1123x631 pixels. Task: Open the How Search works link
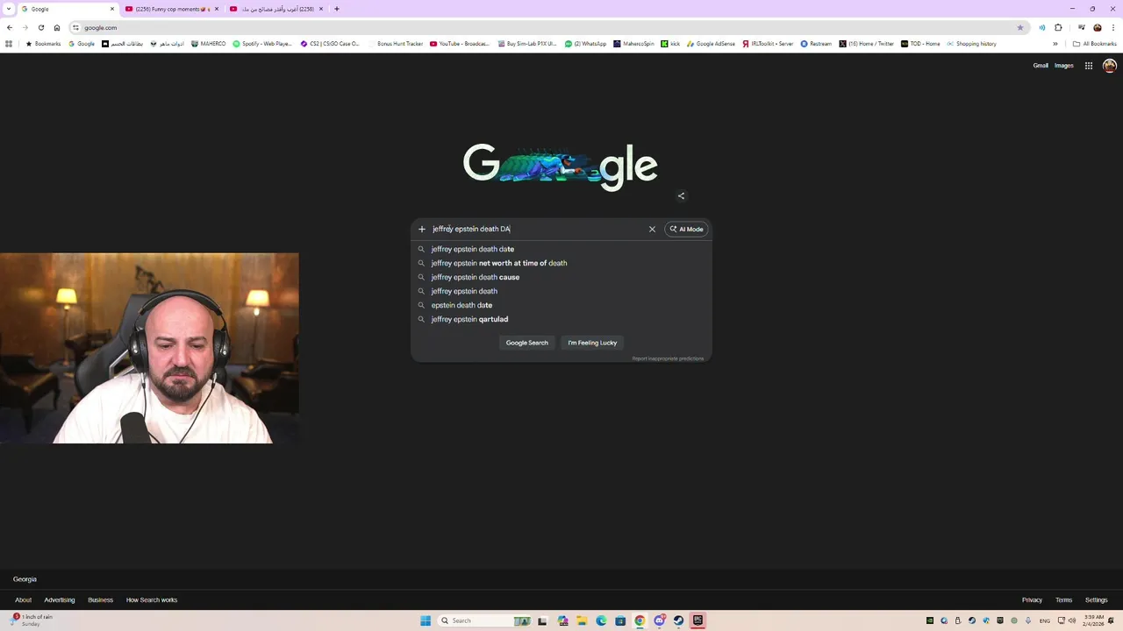(152, 600)
